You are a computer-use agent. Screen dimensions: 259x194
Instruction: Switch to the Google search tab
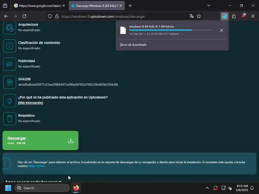39,6
